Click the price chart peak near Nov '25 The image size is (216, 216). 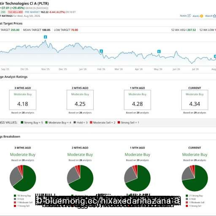[x=45, y=40]
